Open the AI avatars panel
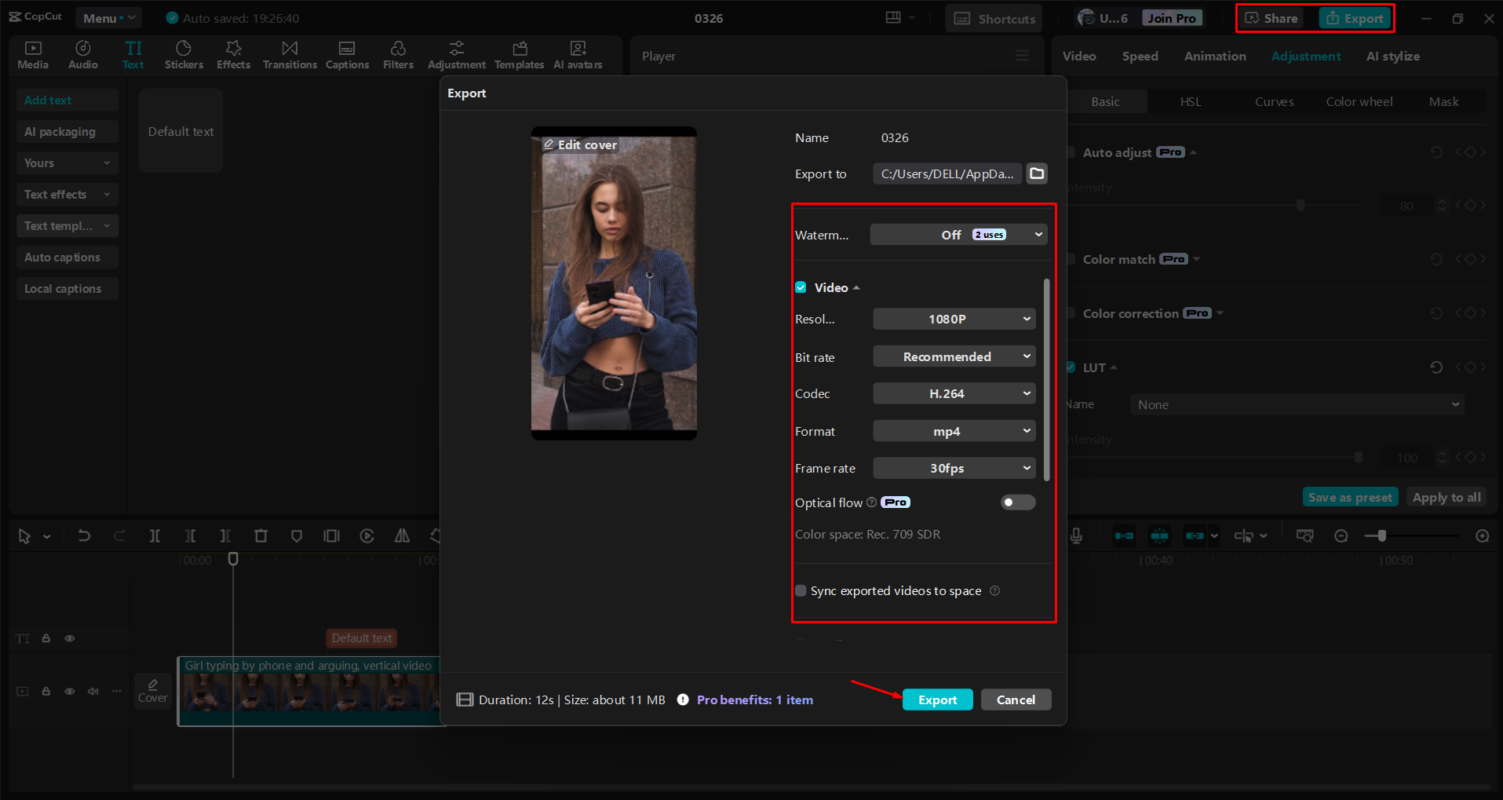 click(x=578, y=54)
